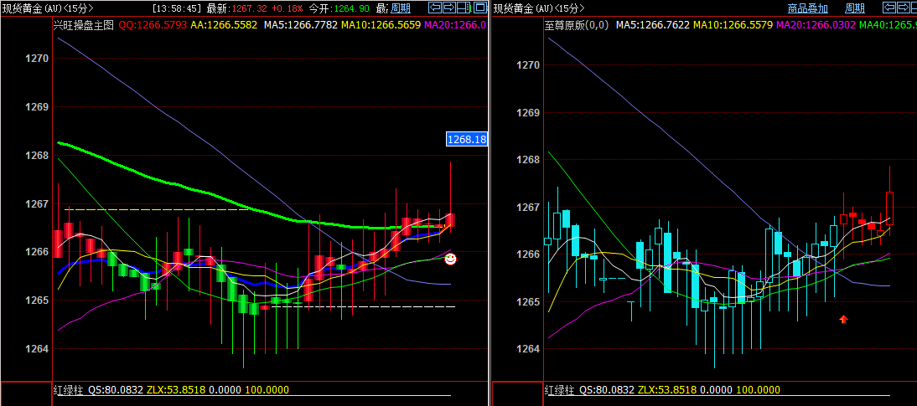Open the 周期 period selector in right chart

point(854,8)
